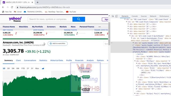This screenshot has width=171, height=96.
Task: Click the blue magnifier search button
Action: (x=79, y=19)
